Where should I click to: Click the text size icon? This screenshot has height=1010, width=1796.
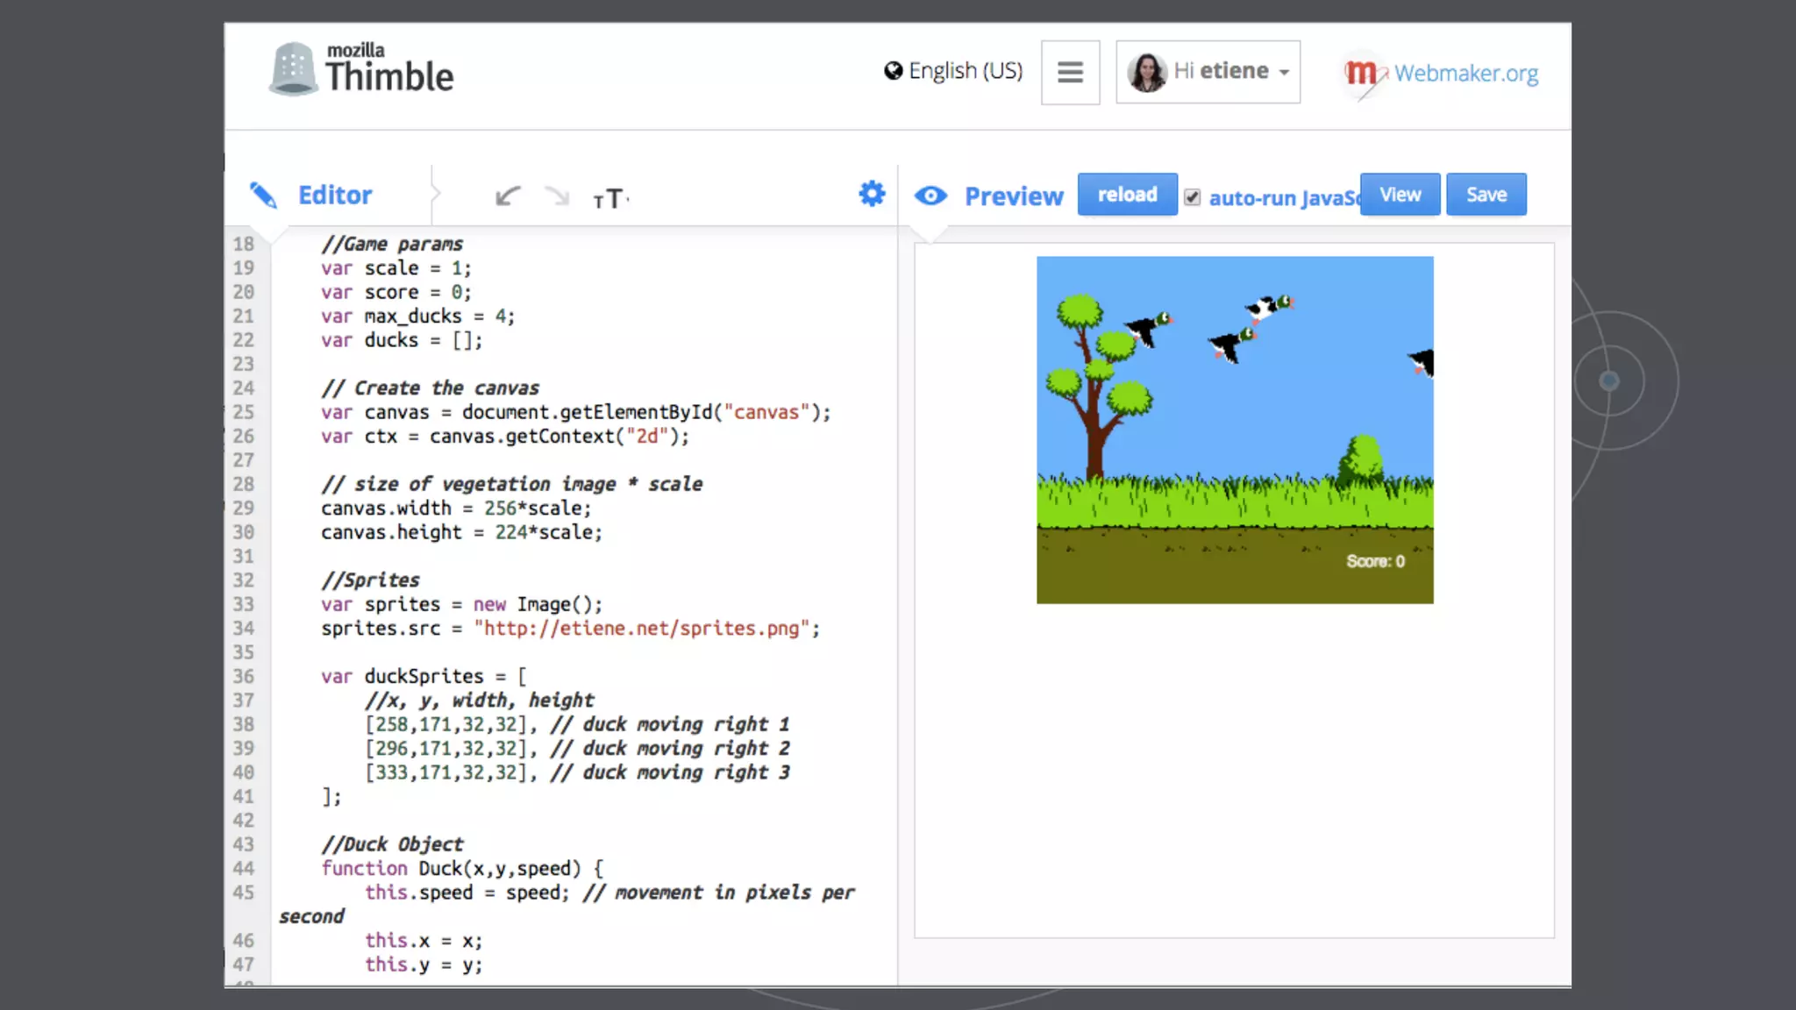click(x=609, y=199)
